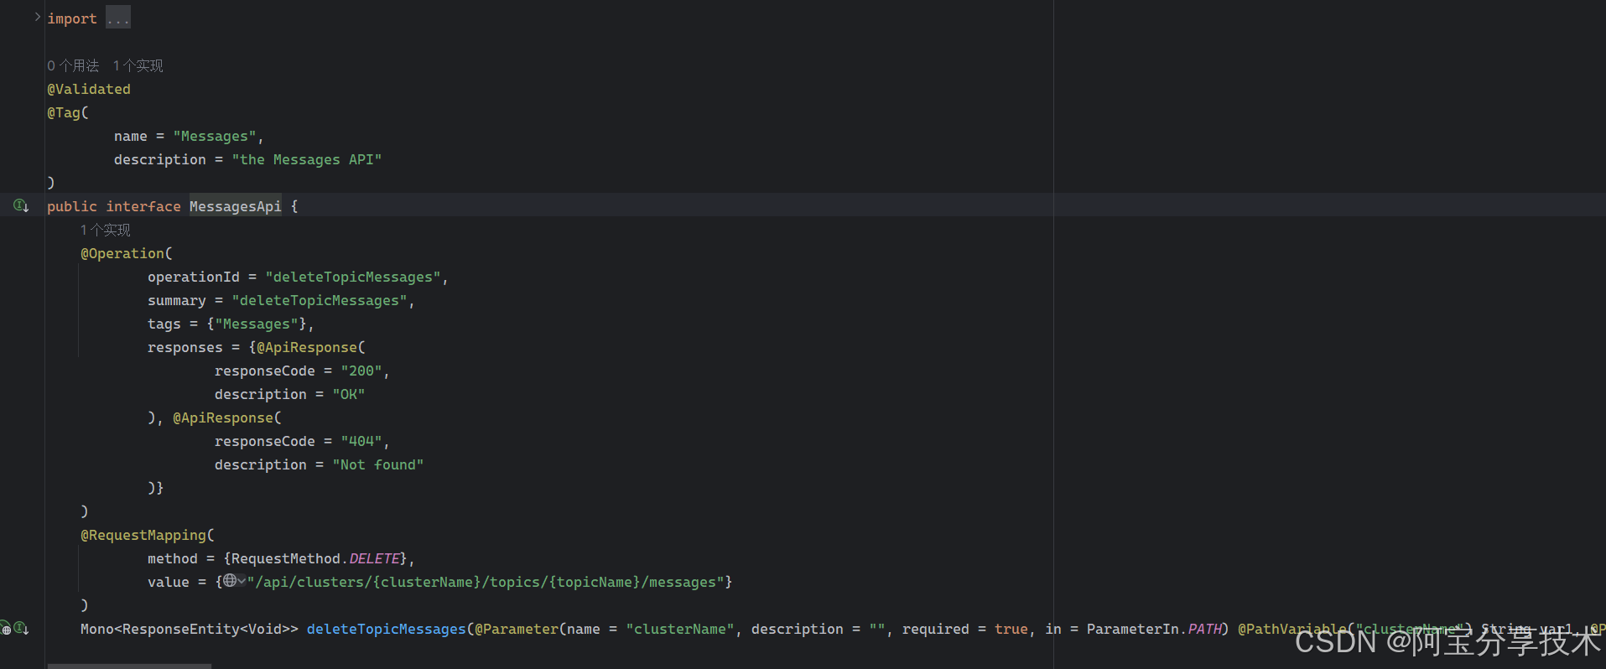Click the responseCode "200" string
The height and width of the screenshot is (669, 1606).
pyautogui.click(x=361, y=371)
